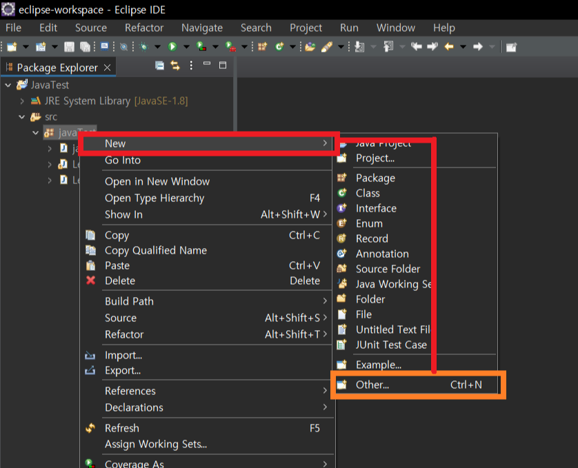The height and width of the screenshot is (468, 578).
Task: Open dropdown arrow beside New wizard icon
Action: pyautogui.click(x=26, y=47)
